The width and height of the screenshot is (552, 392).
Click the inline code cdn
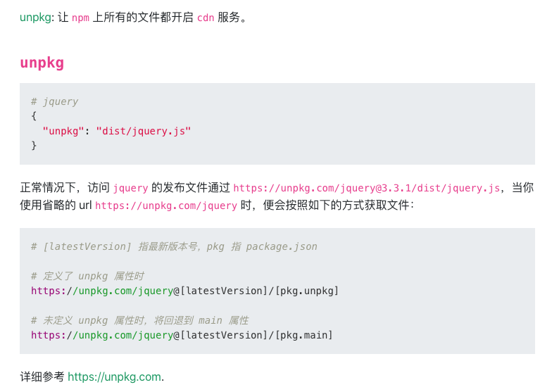click(x=206, y=18)
